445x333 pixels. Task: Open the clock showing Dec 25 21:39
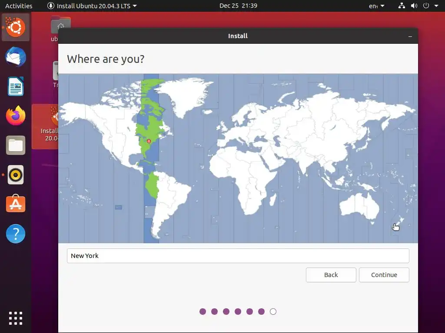pos(238,6)
